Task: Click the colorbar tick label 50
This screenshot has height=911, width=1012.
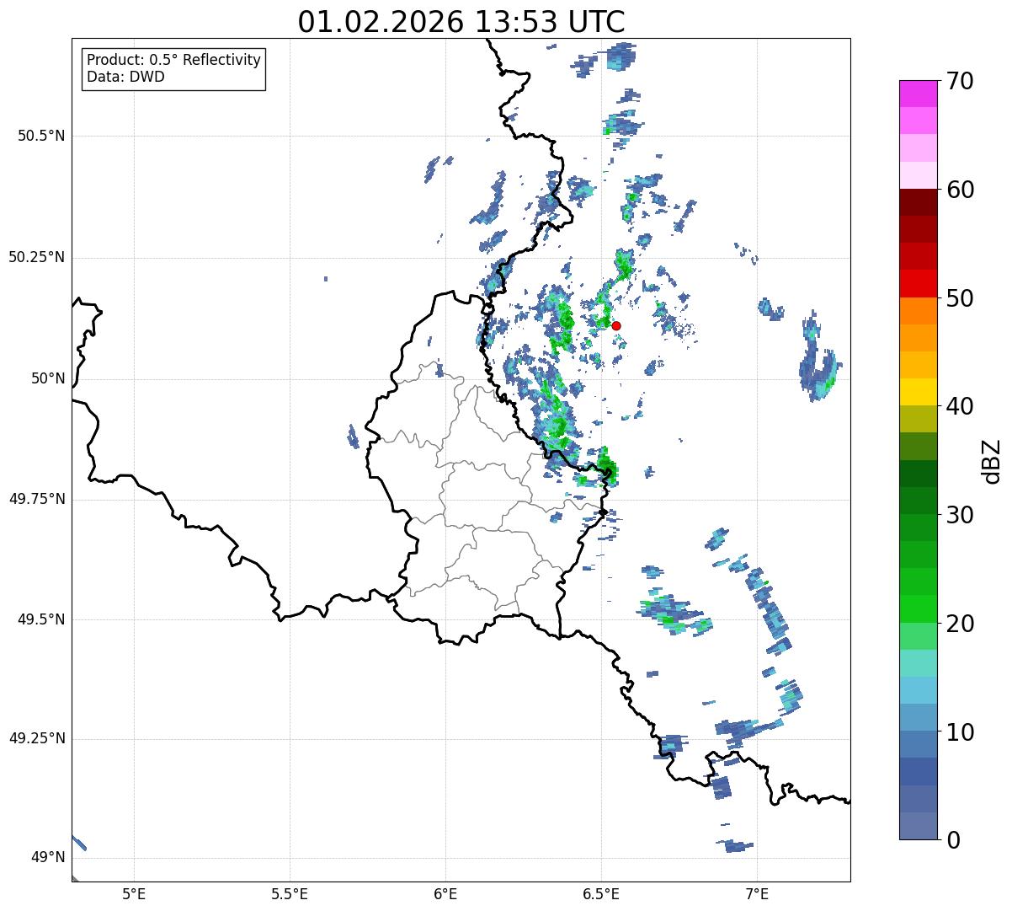Action: pos(960,298)
